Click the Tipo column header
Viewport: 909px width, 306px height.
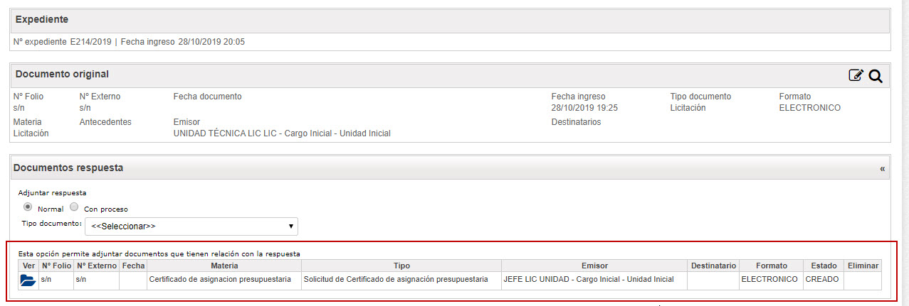(401, 266)
